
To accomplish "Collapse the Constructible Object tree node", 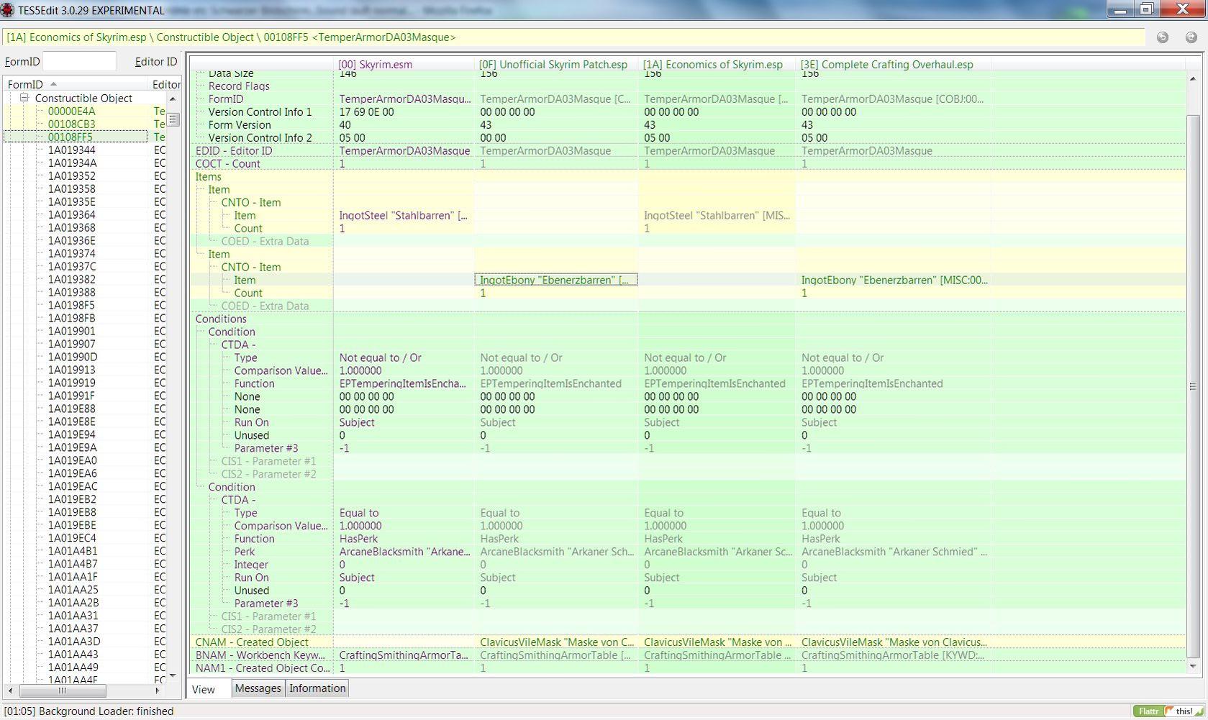I will [24, 98].
